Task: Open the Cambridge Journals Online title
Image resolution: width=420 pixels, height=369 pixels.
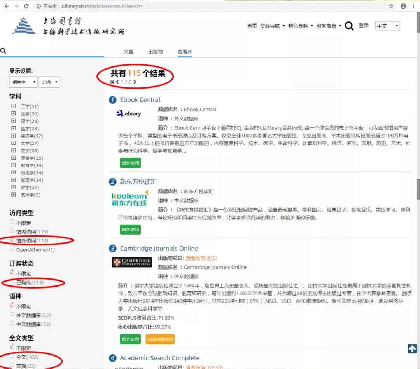Action: pyautogui.click(x=159, y=248)
